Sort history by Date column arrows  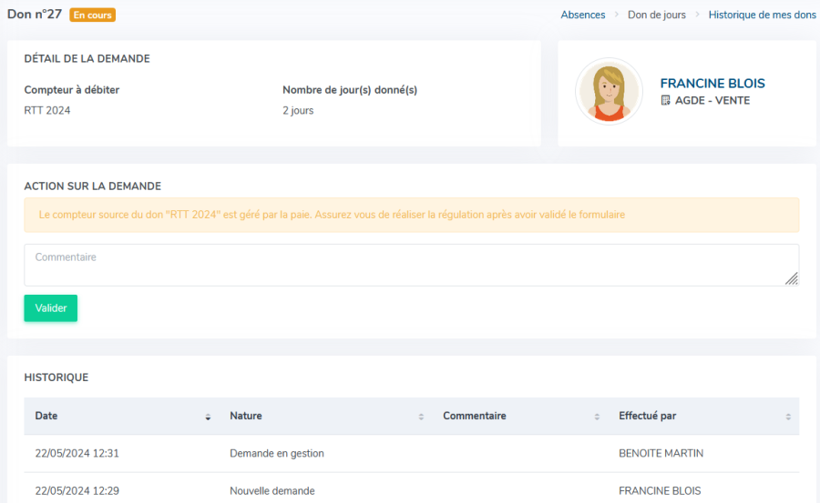[208, 417]
